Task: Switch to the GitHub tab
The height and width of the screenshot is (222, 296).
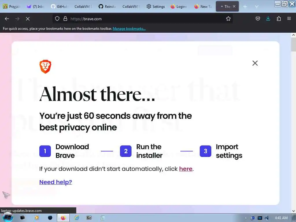Action: pyautogui.click(x=59, y=7)
